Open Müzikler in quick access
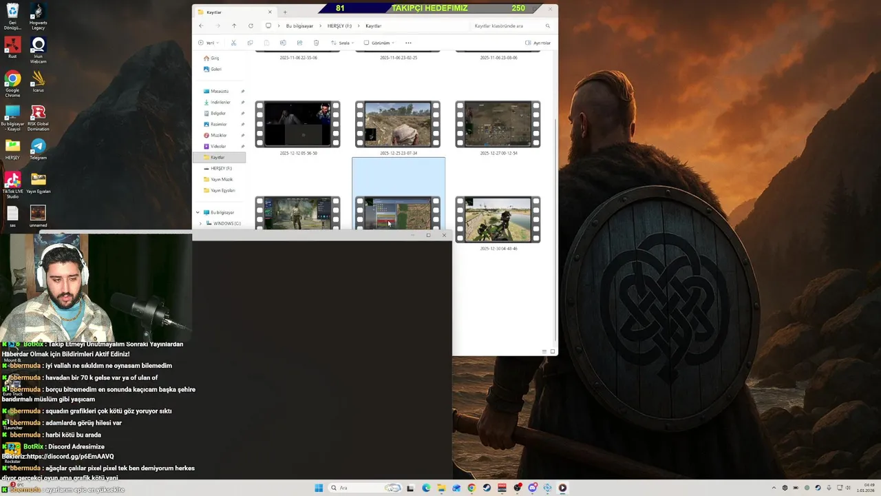 coord(219,135)
